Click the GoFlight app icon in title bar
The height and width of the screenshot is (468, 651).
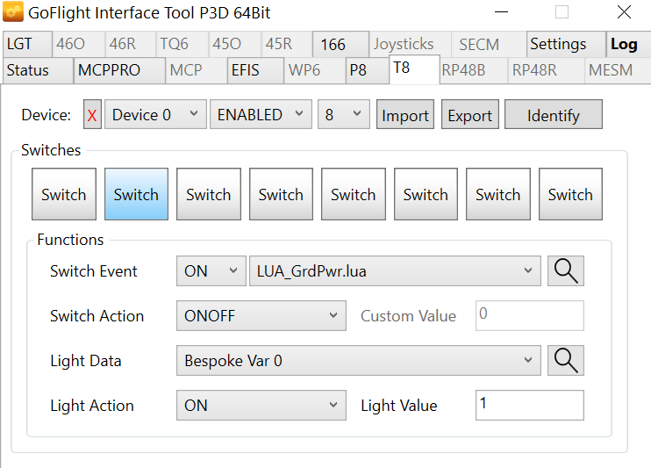14,13
